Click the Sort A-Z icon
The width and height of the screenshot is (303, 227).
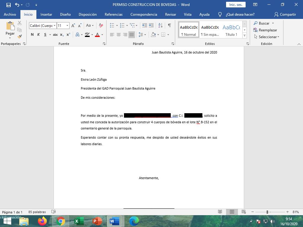[160, 26]
